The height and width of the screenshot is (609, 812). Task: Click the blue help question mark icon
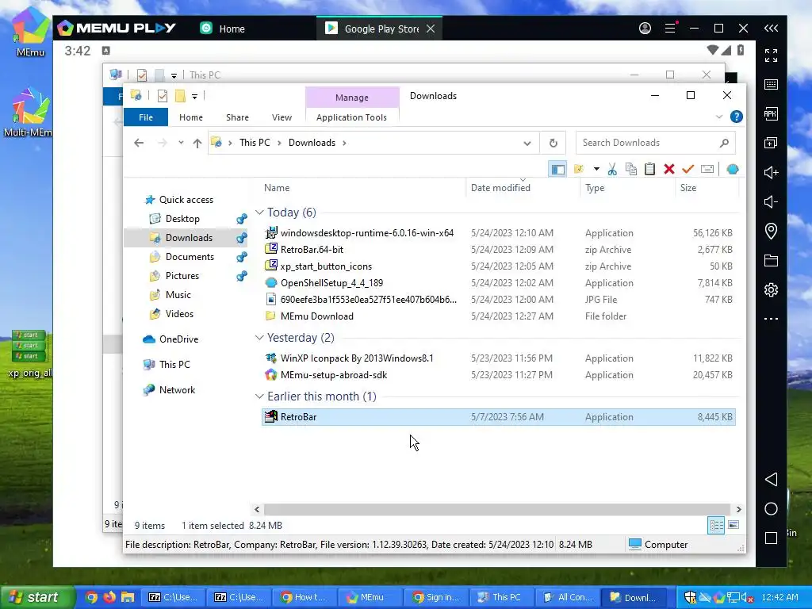(737, 117)
